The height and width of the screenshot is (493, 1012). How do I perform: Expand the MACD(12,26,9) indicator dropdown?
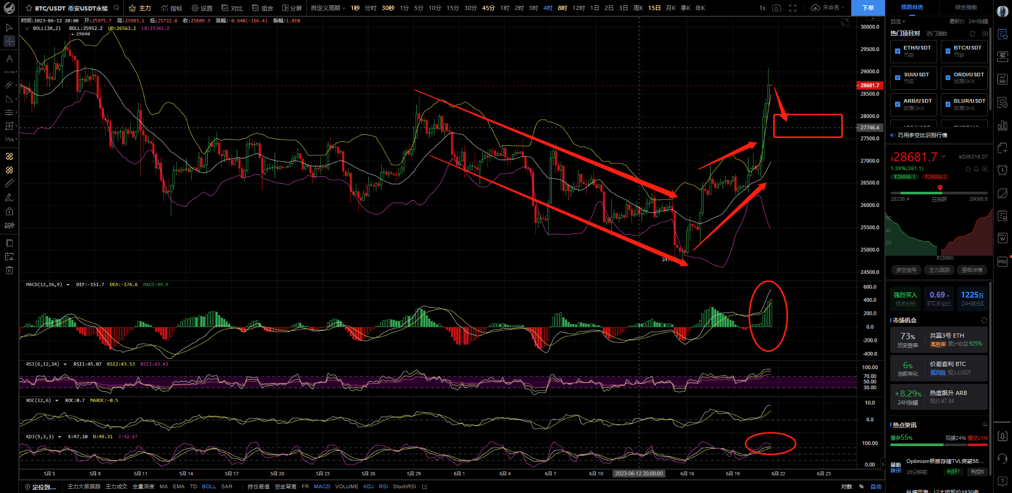tap(67, 285)
